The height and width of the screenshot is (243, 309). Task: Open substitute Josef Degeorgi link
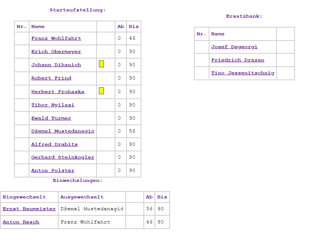pos(234,47)
